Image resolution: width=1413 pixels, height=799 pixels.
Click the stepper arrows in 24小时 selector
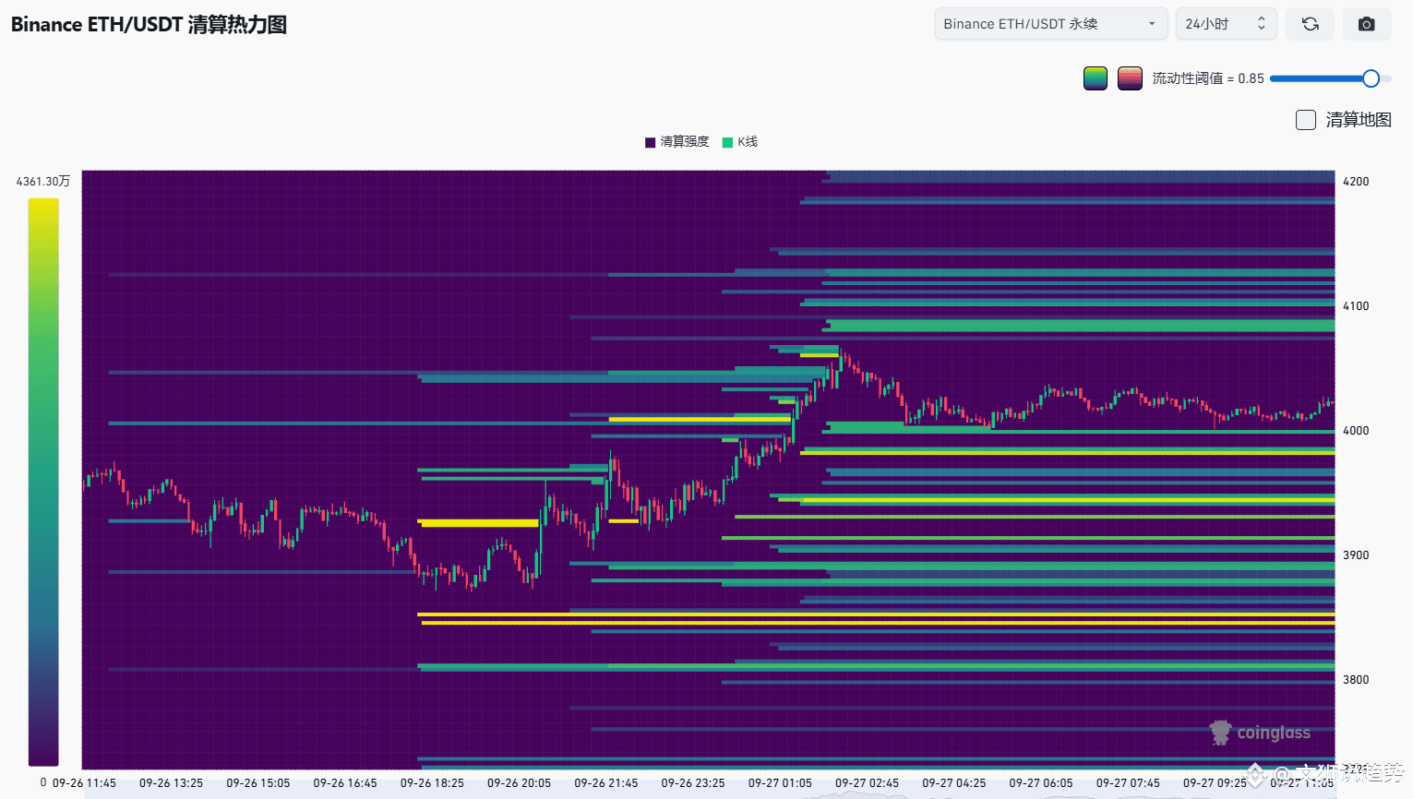(1261, 24)
